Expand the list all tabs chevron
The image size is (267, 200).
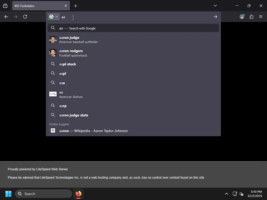pos(215,6)
